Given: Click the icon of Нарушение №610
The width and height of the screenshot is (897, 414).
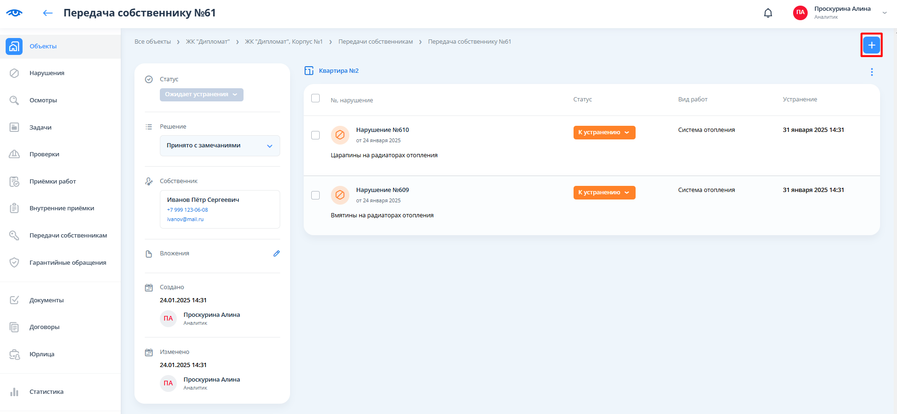Looking at the screenshot, I should 339,135.
